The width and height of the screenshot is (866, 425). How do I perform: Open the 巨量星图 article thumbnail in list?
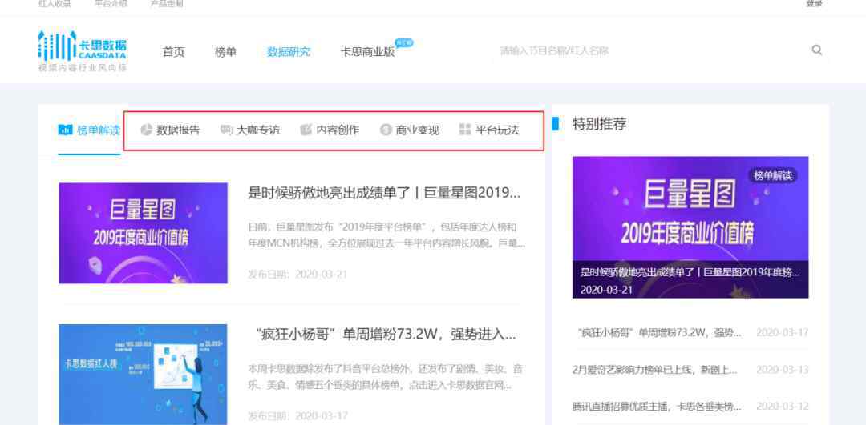pos(143,233)
